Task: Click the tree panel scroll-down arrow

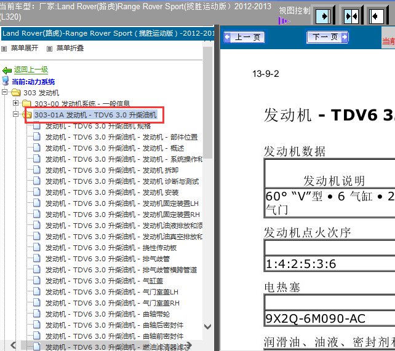Action: pos(207,326)
